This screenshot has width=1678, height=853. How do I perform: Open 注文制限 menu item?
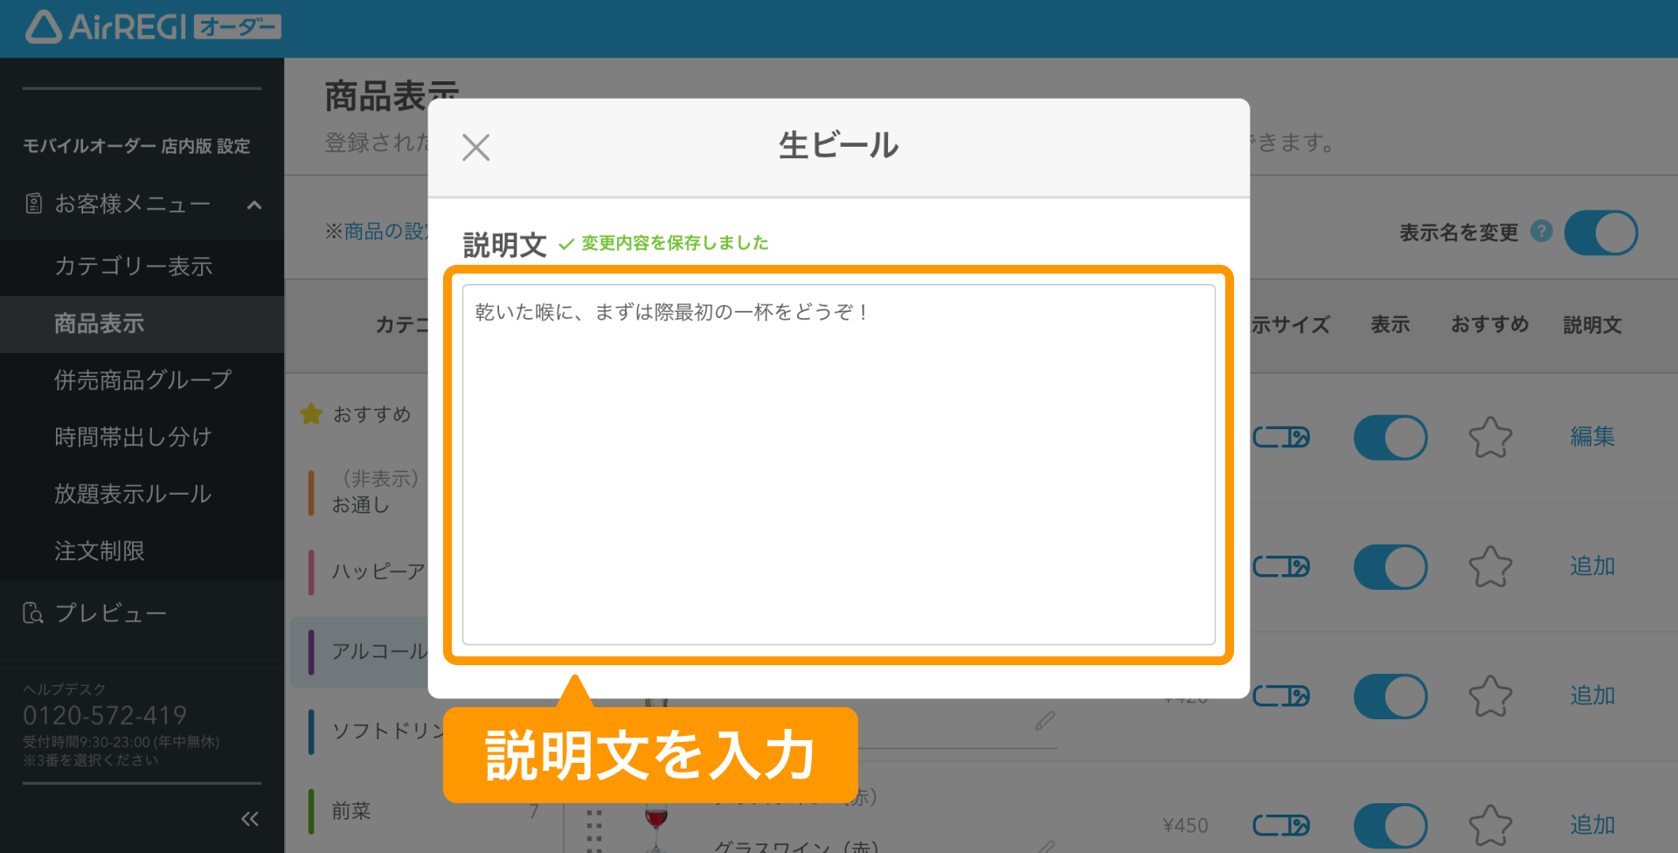point(142,551)
